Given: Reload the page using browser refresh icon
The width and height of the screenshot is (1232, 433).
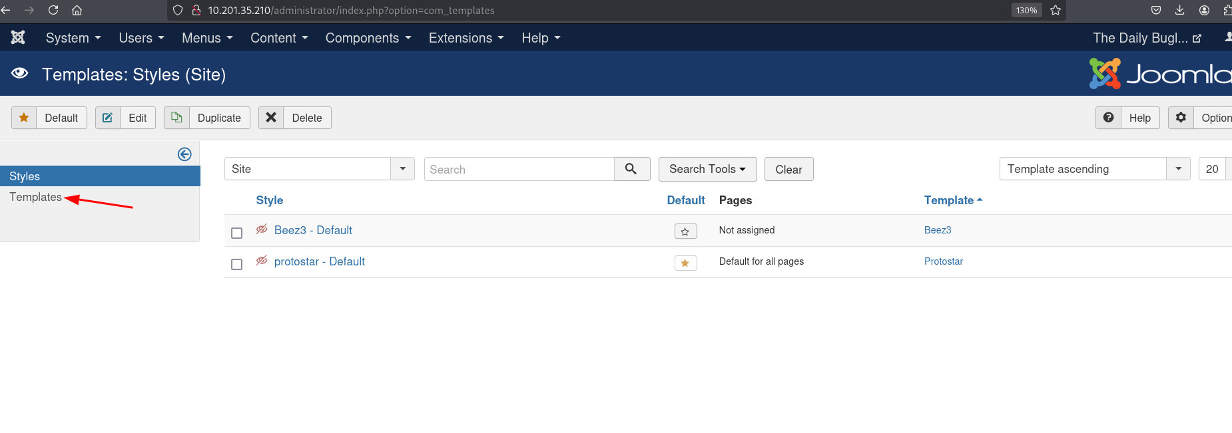Looking at the screenshot, I should (x=53, y=10).
